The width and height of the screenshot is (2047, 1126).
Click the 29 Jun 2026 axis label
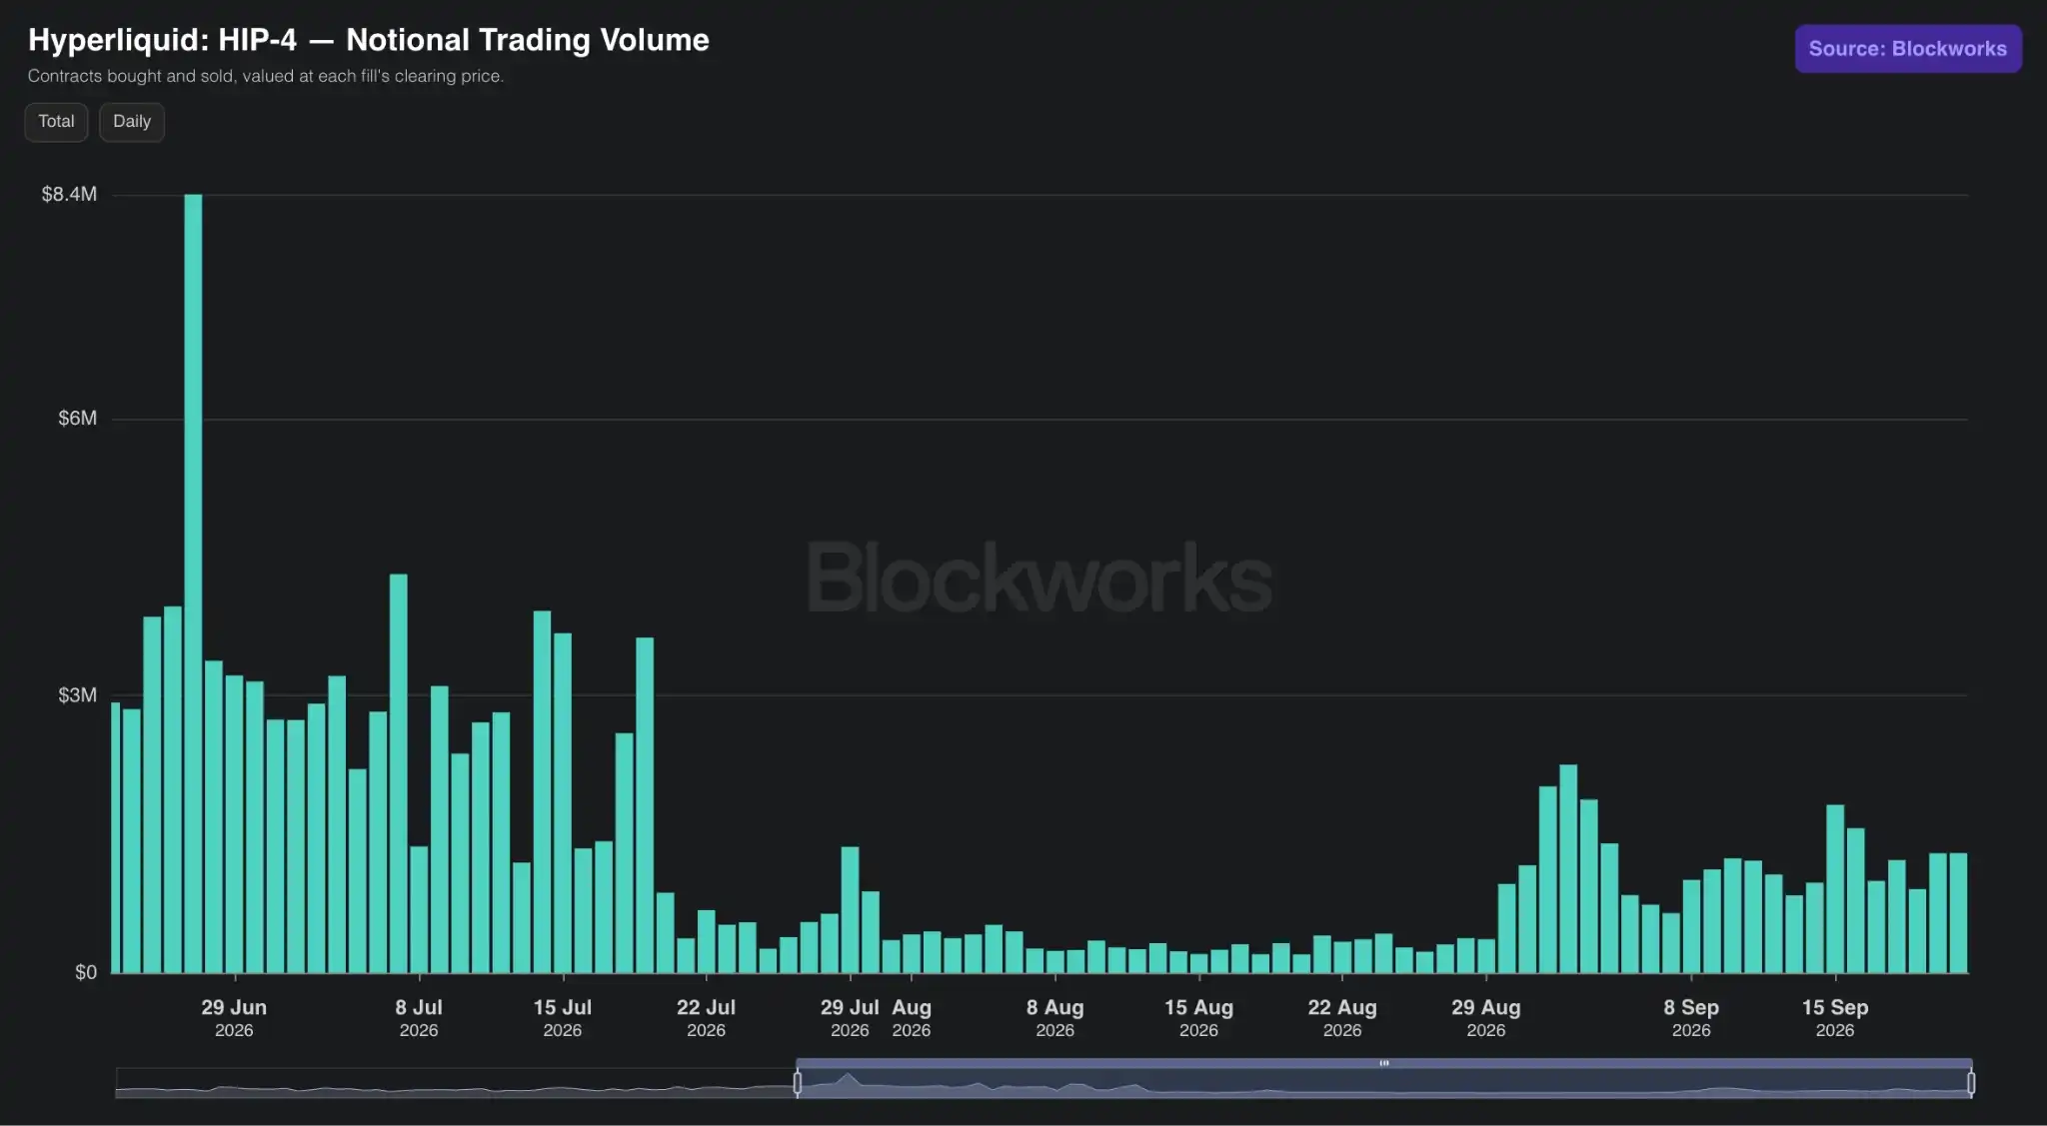pos(234,1018)
